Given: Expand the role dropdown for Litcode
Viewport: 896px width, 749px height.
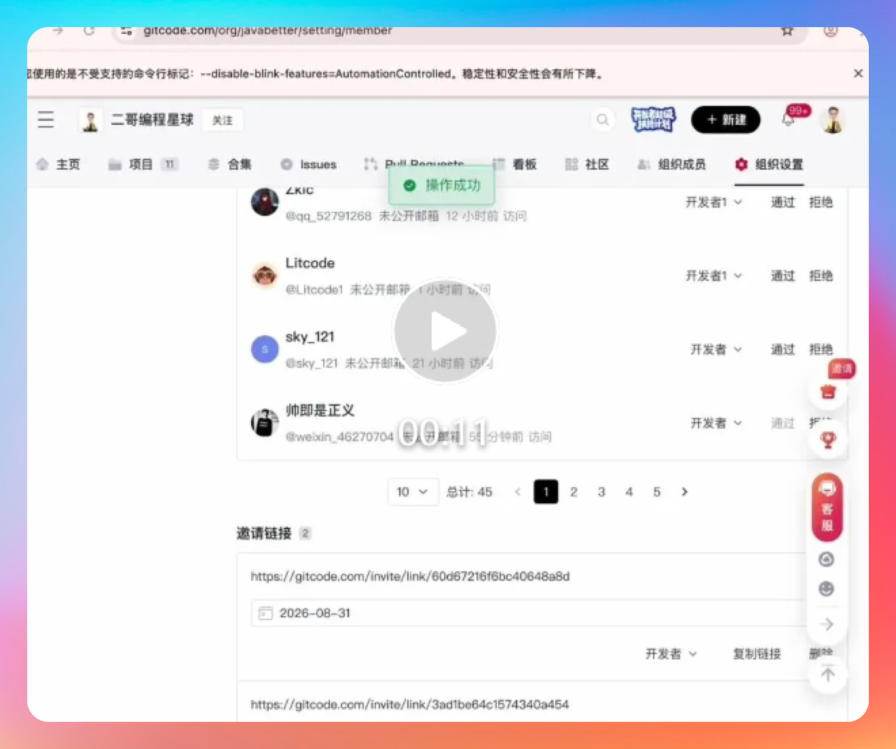Looking at the screenshot, I should tap(713, 275).
